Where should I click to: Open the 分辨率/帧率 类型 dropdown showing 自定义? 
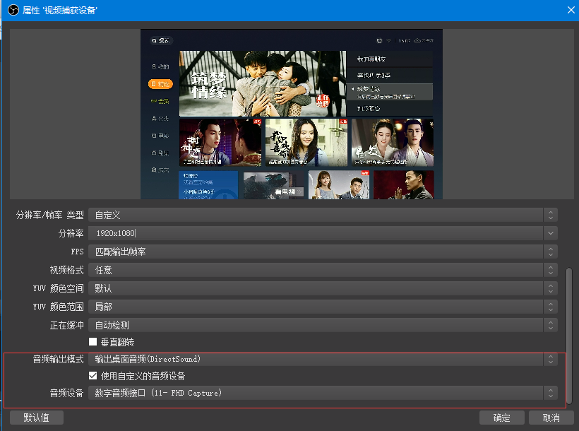[x=323, y=215]
